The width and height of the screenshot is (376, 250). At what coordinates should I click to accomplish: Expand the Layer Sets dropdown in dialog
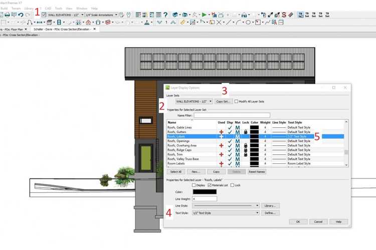(x=194, y=101)
